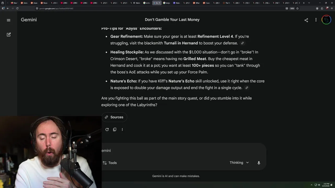Switch to the 'im bro' Google tab
335x188 pixels.
[x=147, y=3]
